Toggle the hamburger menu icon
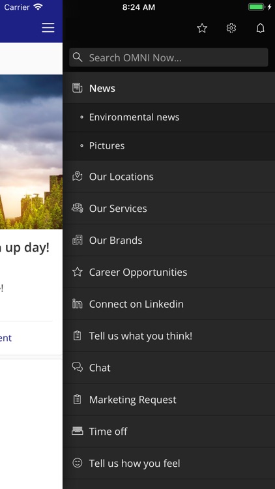Image resolution: width=275 pixels, height=489 pixels. click(48, 27)
